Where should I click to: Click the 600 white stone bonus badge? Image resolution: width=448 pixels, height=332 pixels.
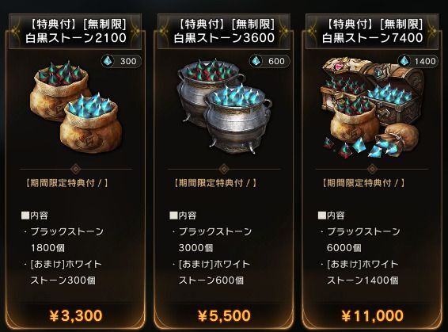coord(269,61)
